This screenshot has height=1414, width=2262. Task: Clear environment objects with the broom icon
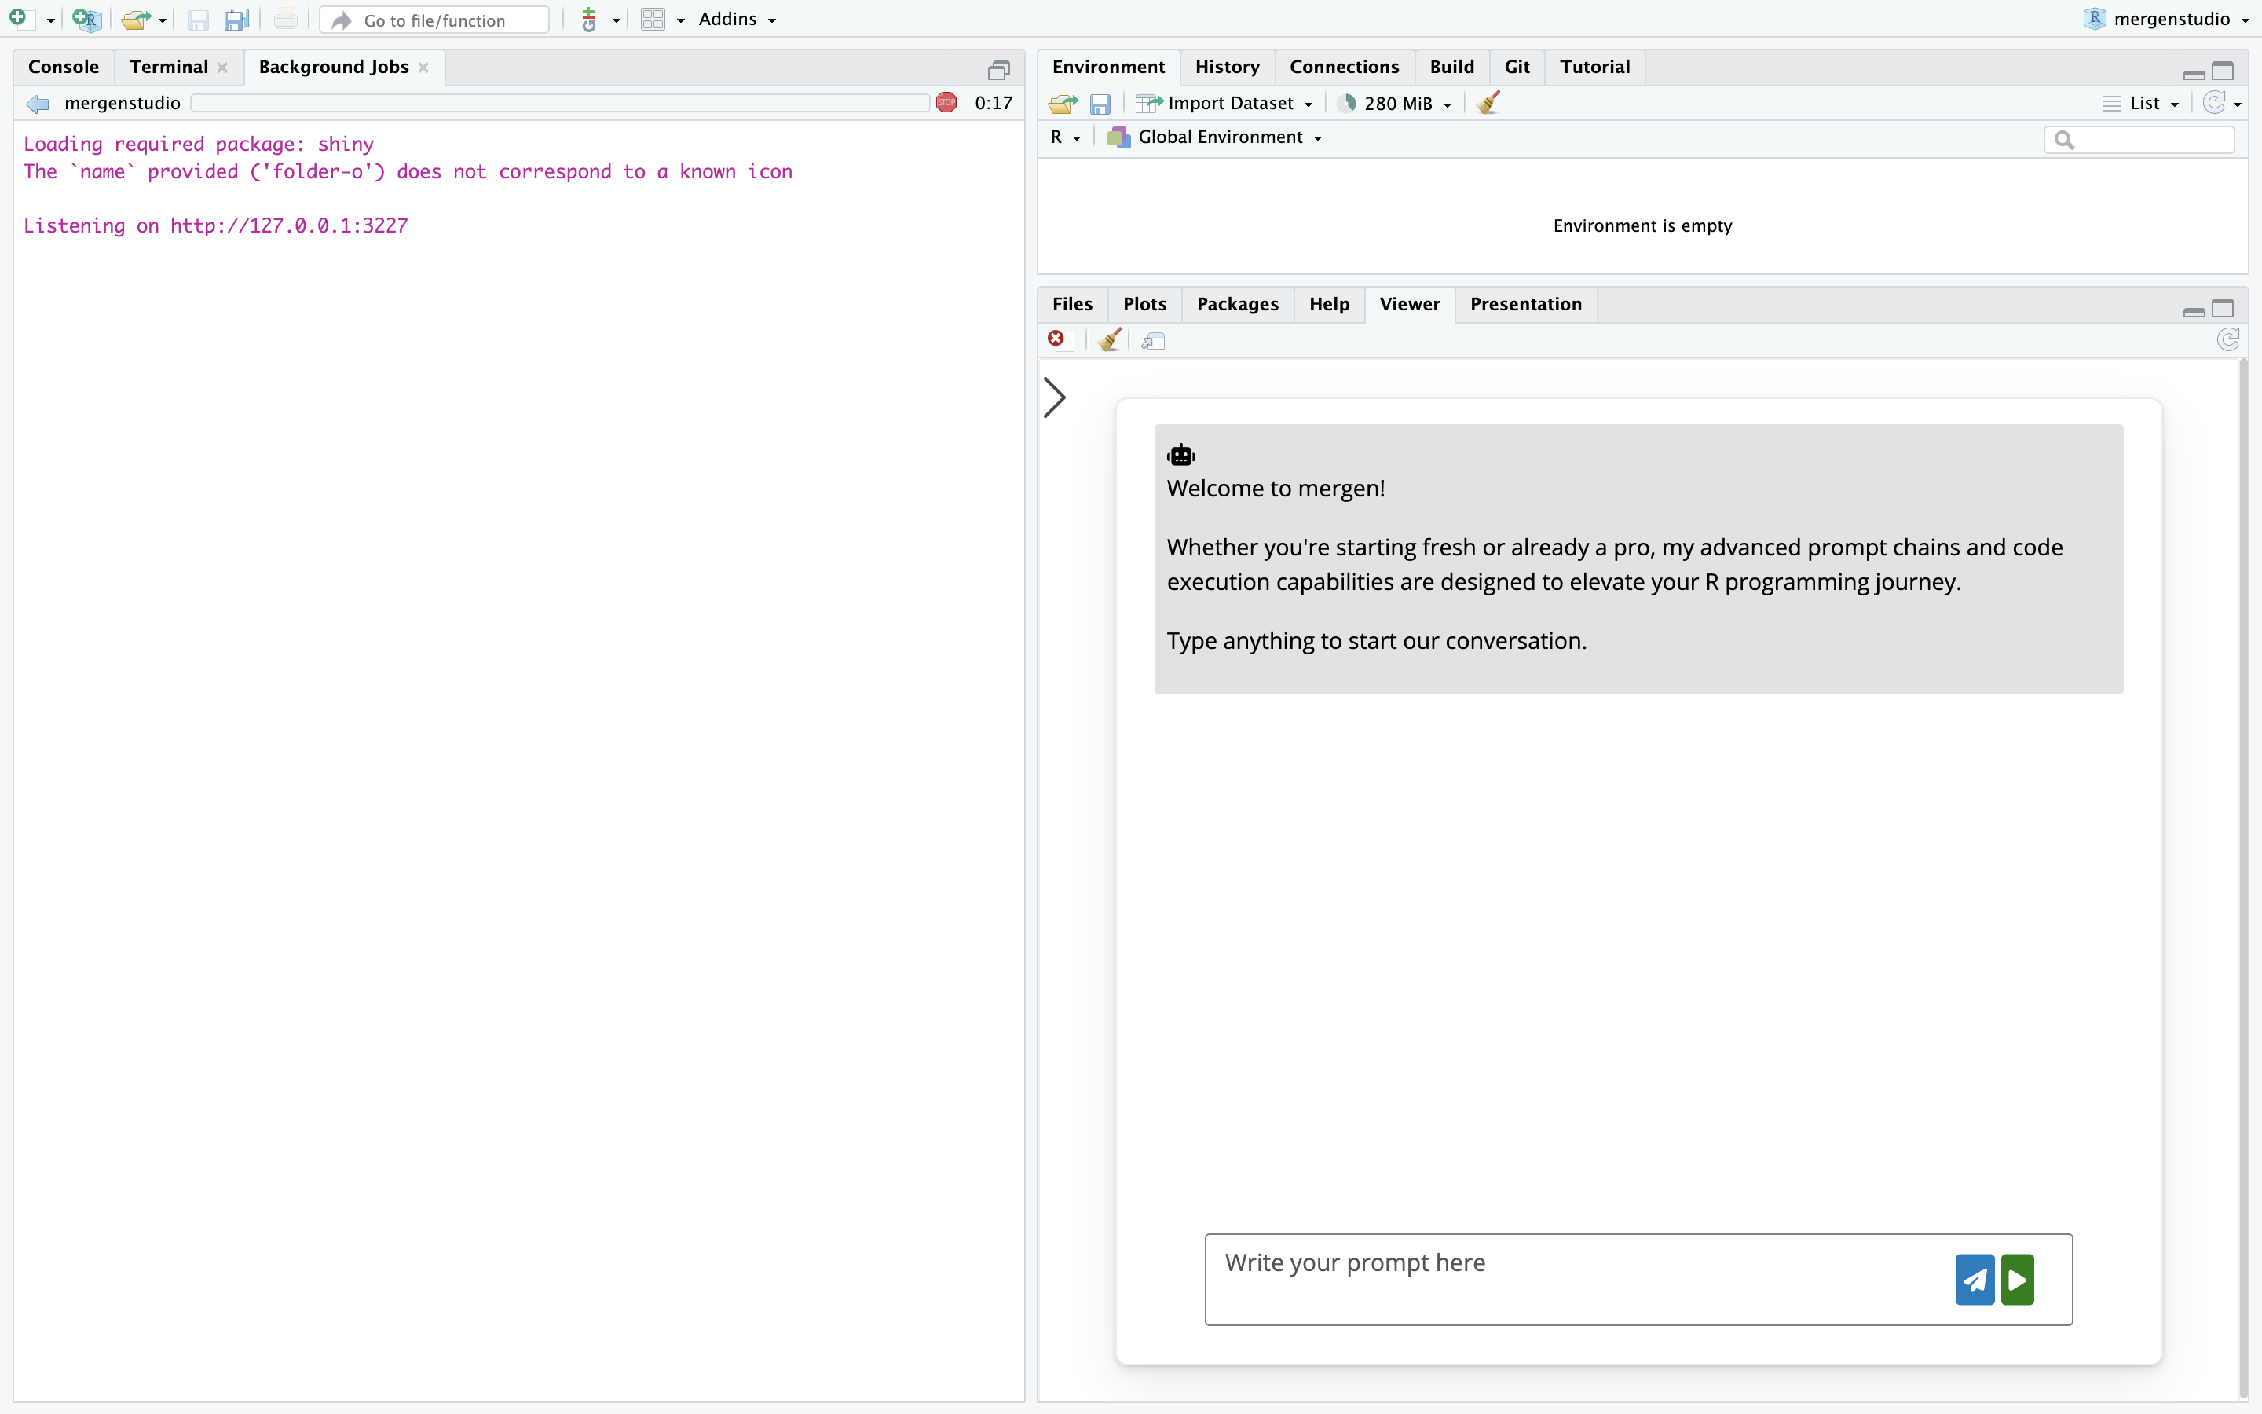coord(1489,103)
